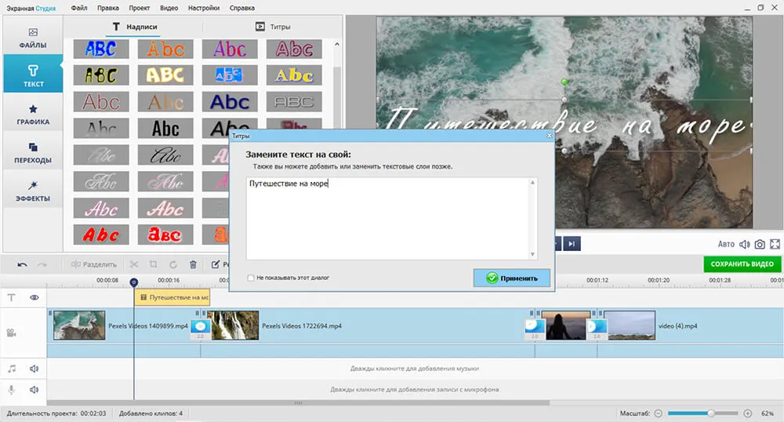Screen dimensions: 784x422
Task: Open the Настройки menu
Action: [x=204, y=8]
